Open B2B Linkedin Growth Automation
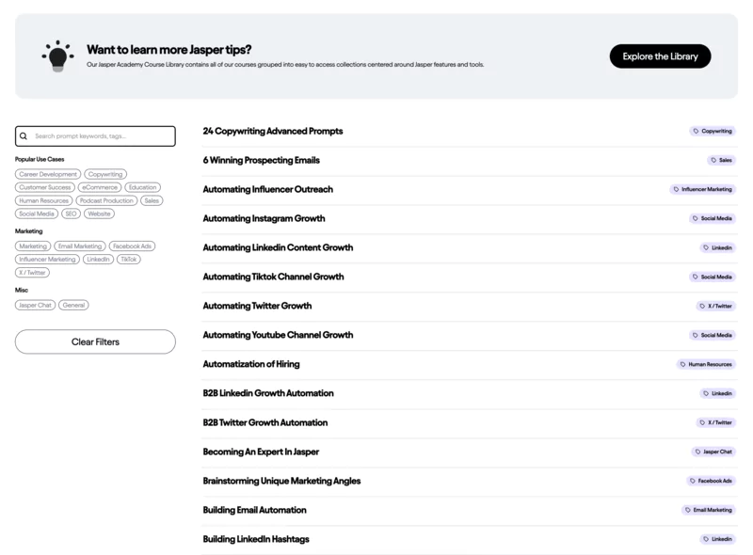The height and width of the screenshot is (555, 753). 268,393
